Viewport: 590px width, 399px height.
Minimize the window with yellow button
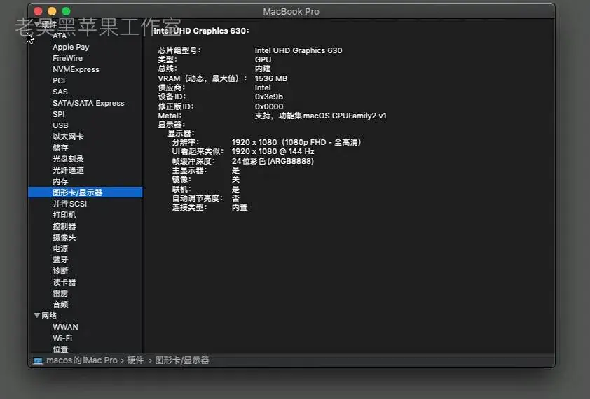(x=52, y=11)
